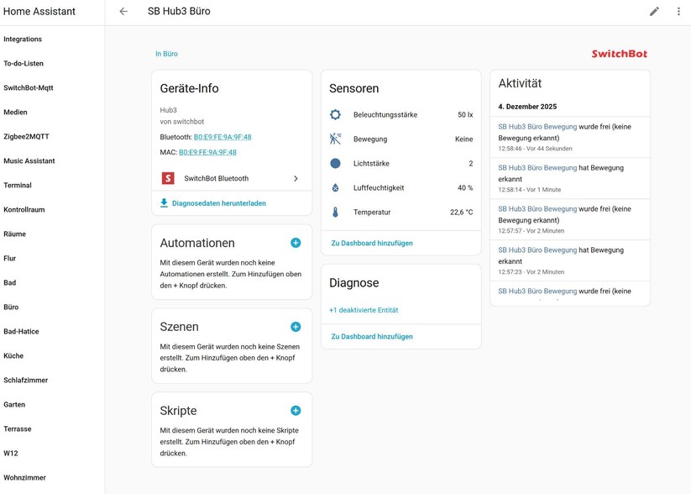This screenshot has height=494, width=691.
Task: Add a scene using the Szenen plus icon
Action: [296, 327]
